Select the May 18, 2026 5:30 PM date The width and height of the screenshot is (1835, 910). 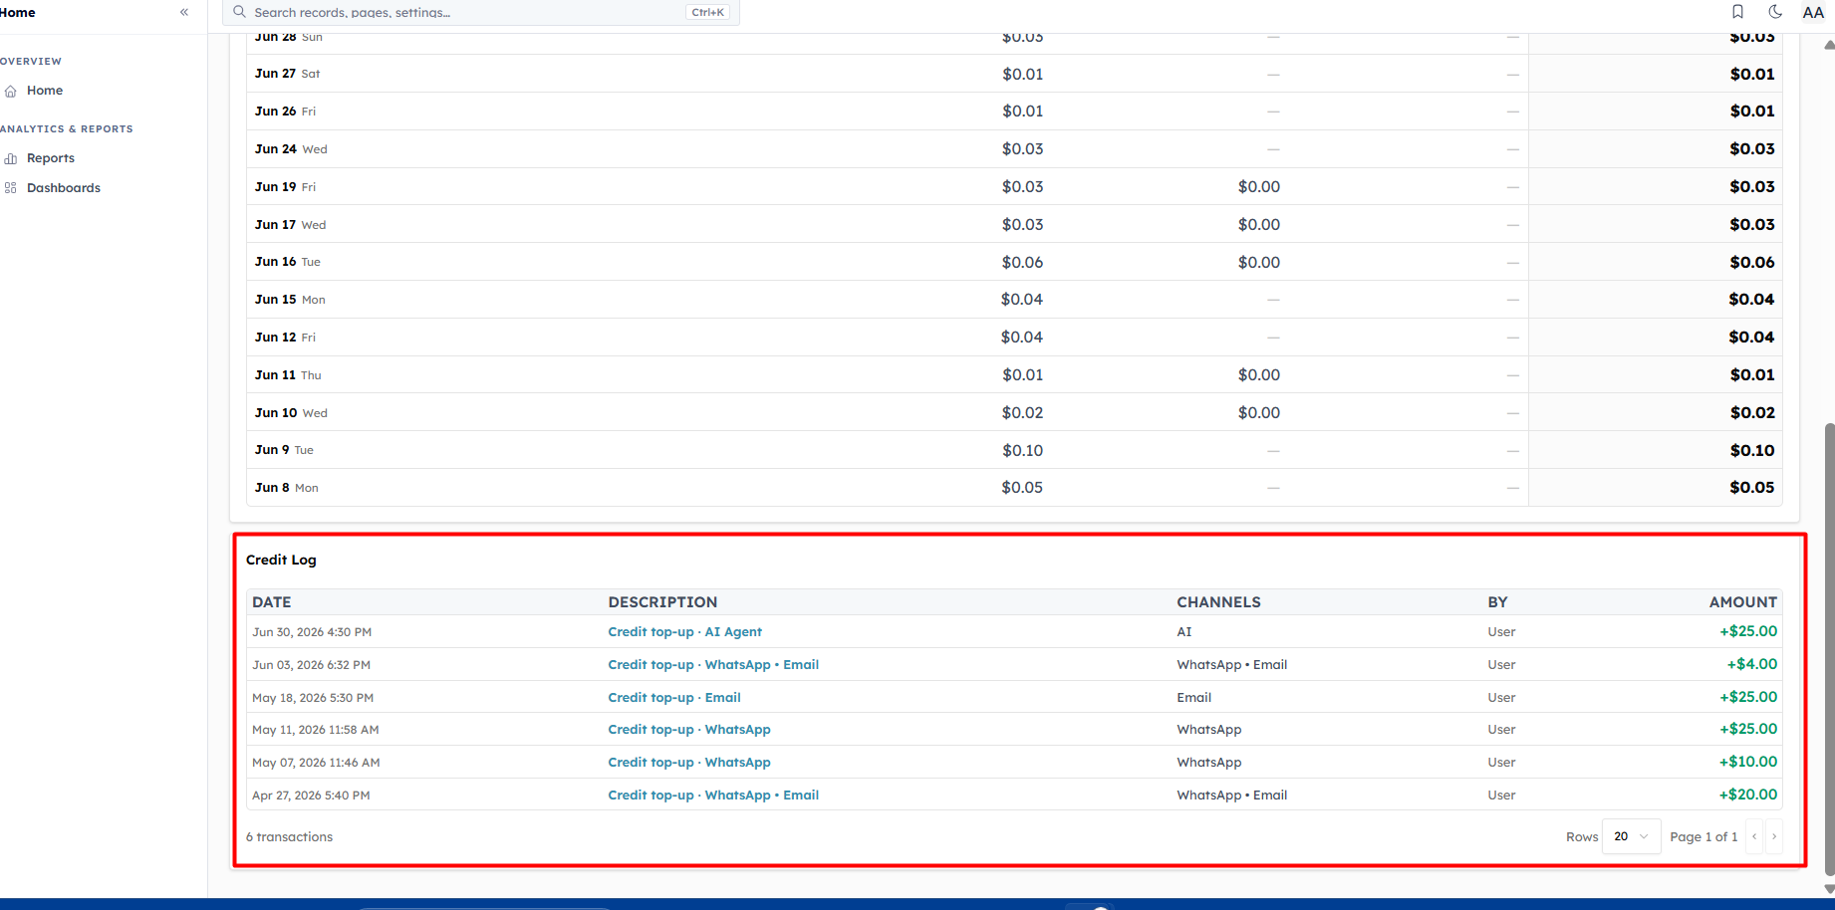(313, 698)
